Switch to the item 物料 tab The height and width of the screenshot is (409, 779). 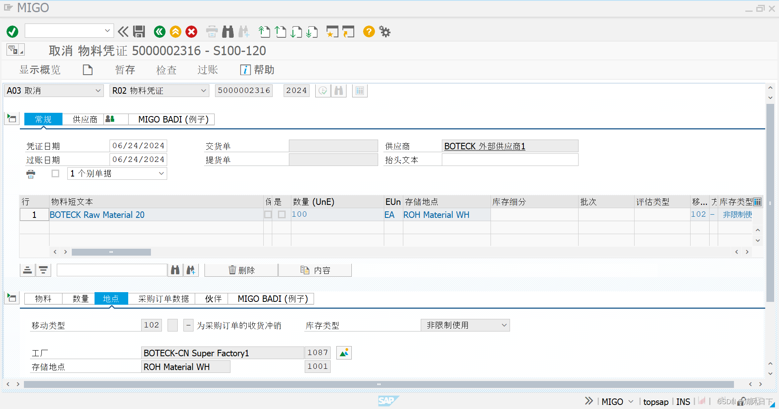click(43, 299)
